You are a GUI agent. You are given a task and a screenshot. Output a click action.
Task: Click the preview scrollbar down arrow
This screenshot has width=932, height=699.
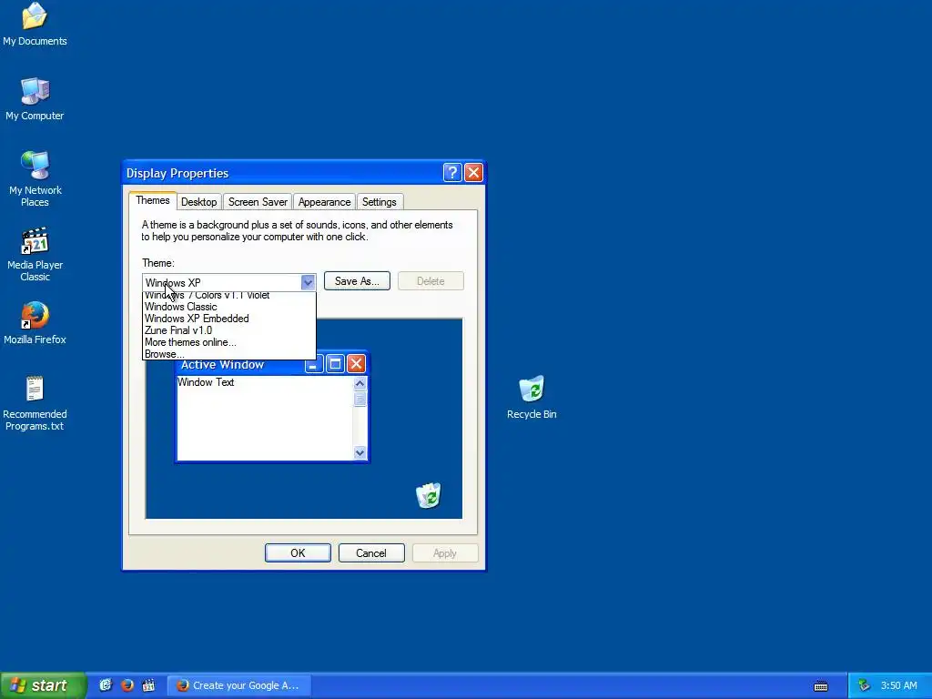[360, 453]
